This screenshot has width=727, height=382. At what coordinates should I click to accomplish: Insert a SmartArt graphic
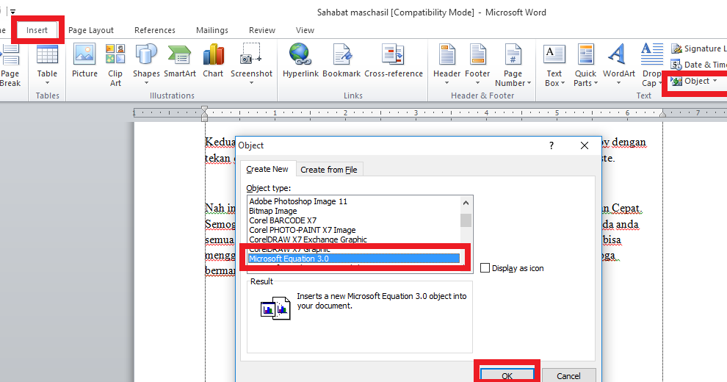click(x=180, y=60)
